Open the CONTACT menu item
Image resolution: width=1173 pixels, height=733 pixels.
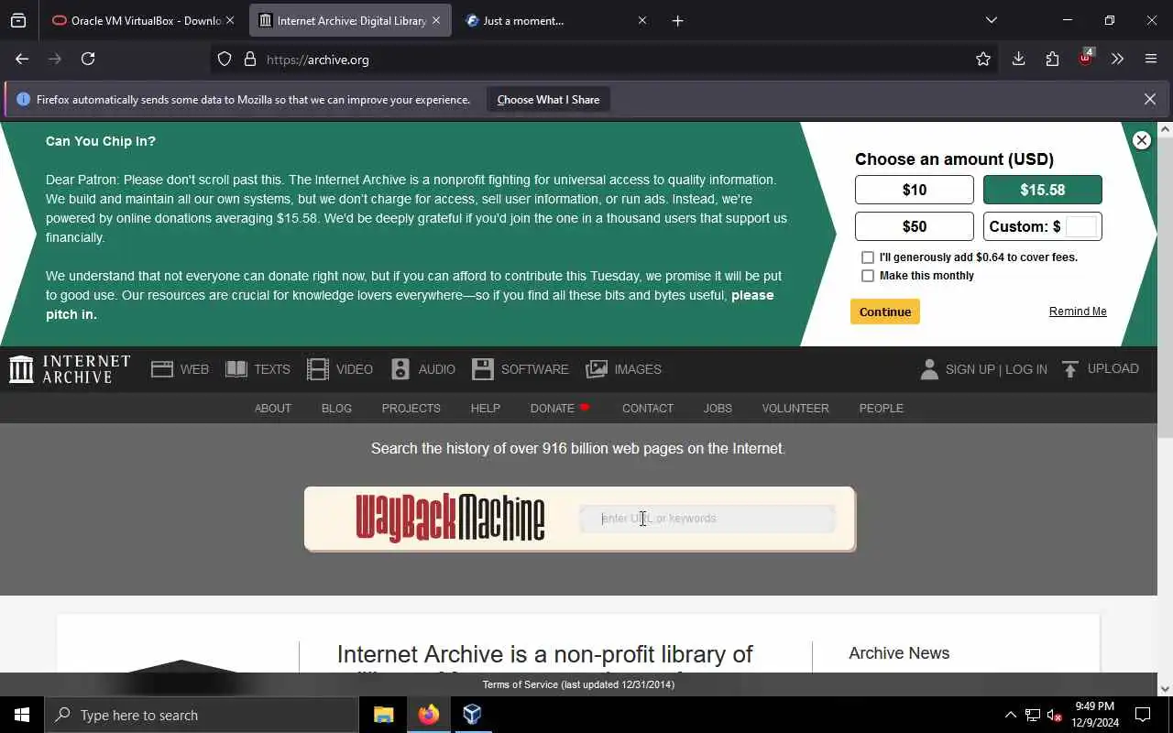[x=647, y=409]
